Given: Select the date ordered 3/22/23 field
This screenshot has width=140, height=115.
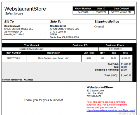Looking at the screenshot, I should coord(121,12).
